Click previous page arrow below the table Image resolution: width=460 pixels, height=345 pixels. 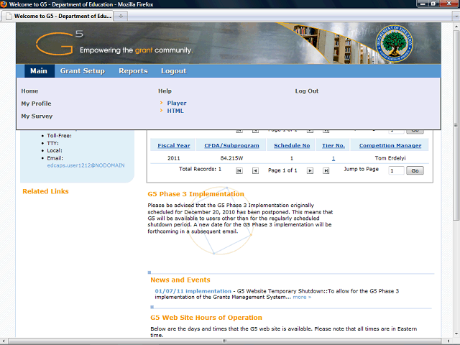254,170
